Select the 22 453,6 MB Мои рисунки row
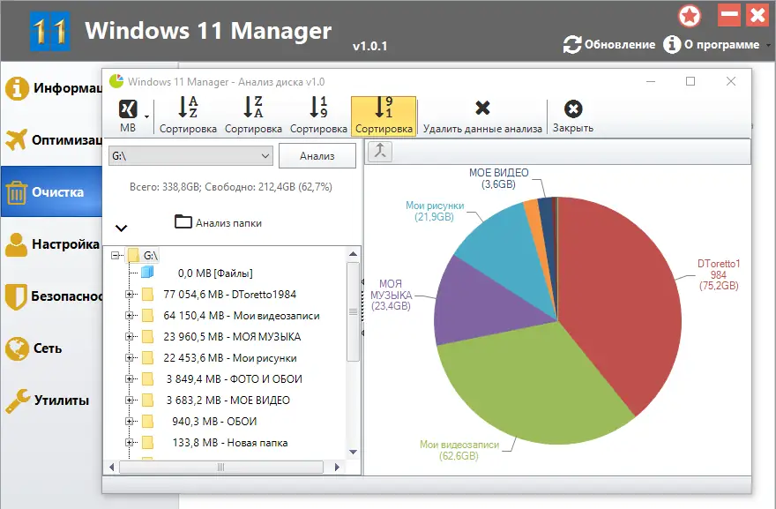776x509 pixels. tap(230, 358)
